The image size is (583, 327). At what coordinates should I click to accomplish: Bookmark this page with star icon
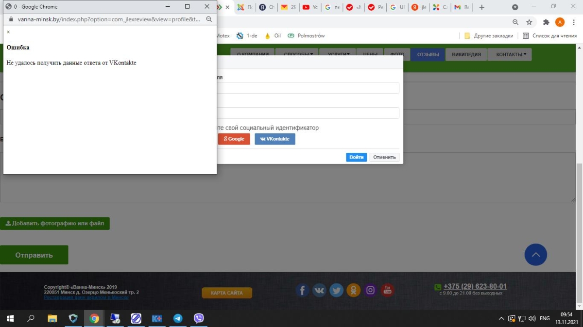(x=529, y=22)
